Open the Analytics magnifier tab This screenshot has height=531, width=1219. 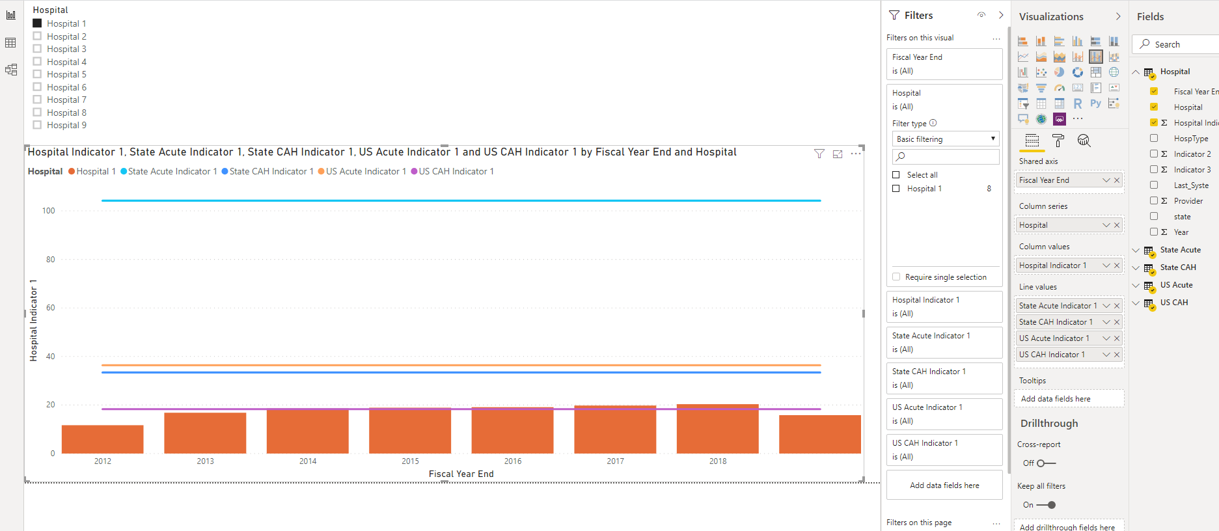(1084, 141)
